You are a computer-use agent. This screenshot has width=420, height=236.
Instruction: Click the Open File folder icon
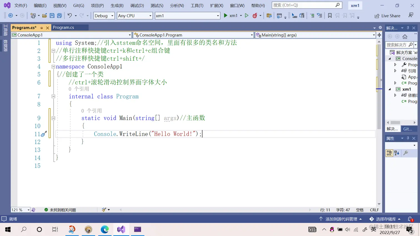click(x=44, y=16)
